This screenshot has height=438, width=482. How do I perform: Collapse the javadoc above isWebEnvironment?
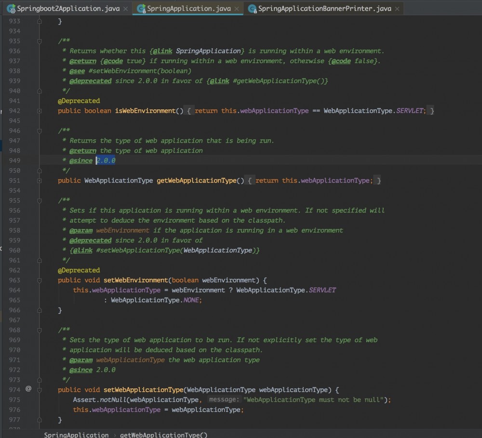(x=39, y=41)
